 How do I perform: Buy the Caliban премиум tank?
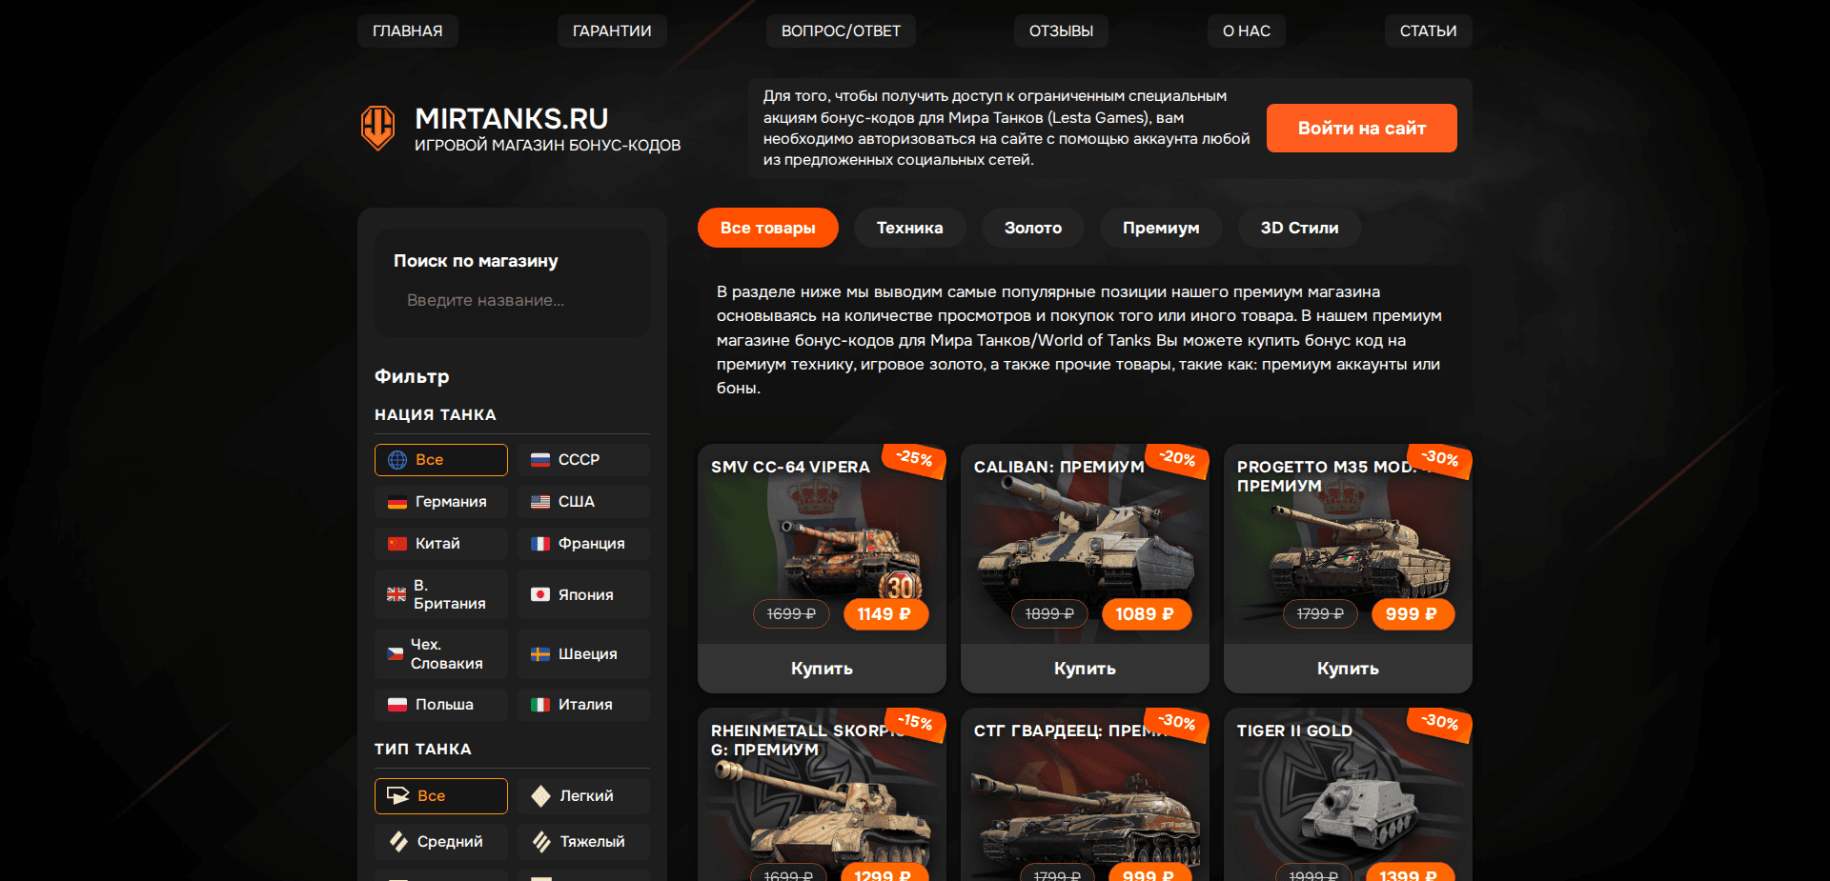[x=1085, y=669]
